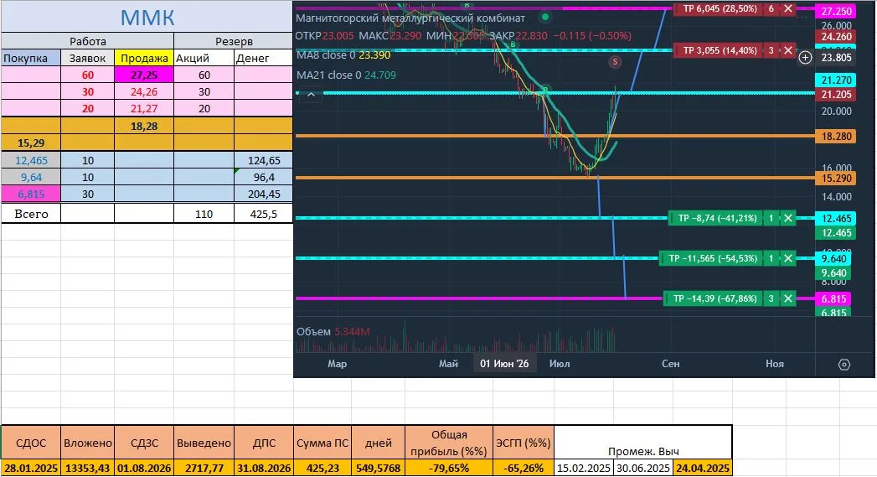Close the TP 6,045 (28,50%) order line
The width and height of the screenshot is (877, 477).
click(788, 8)
